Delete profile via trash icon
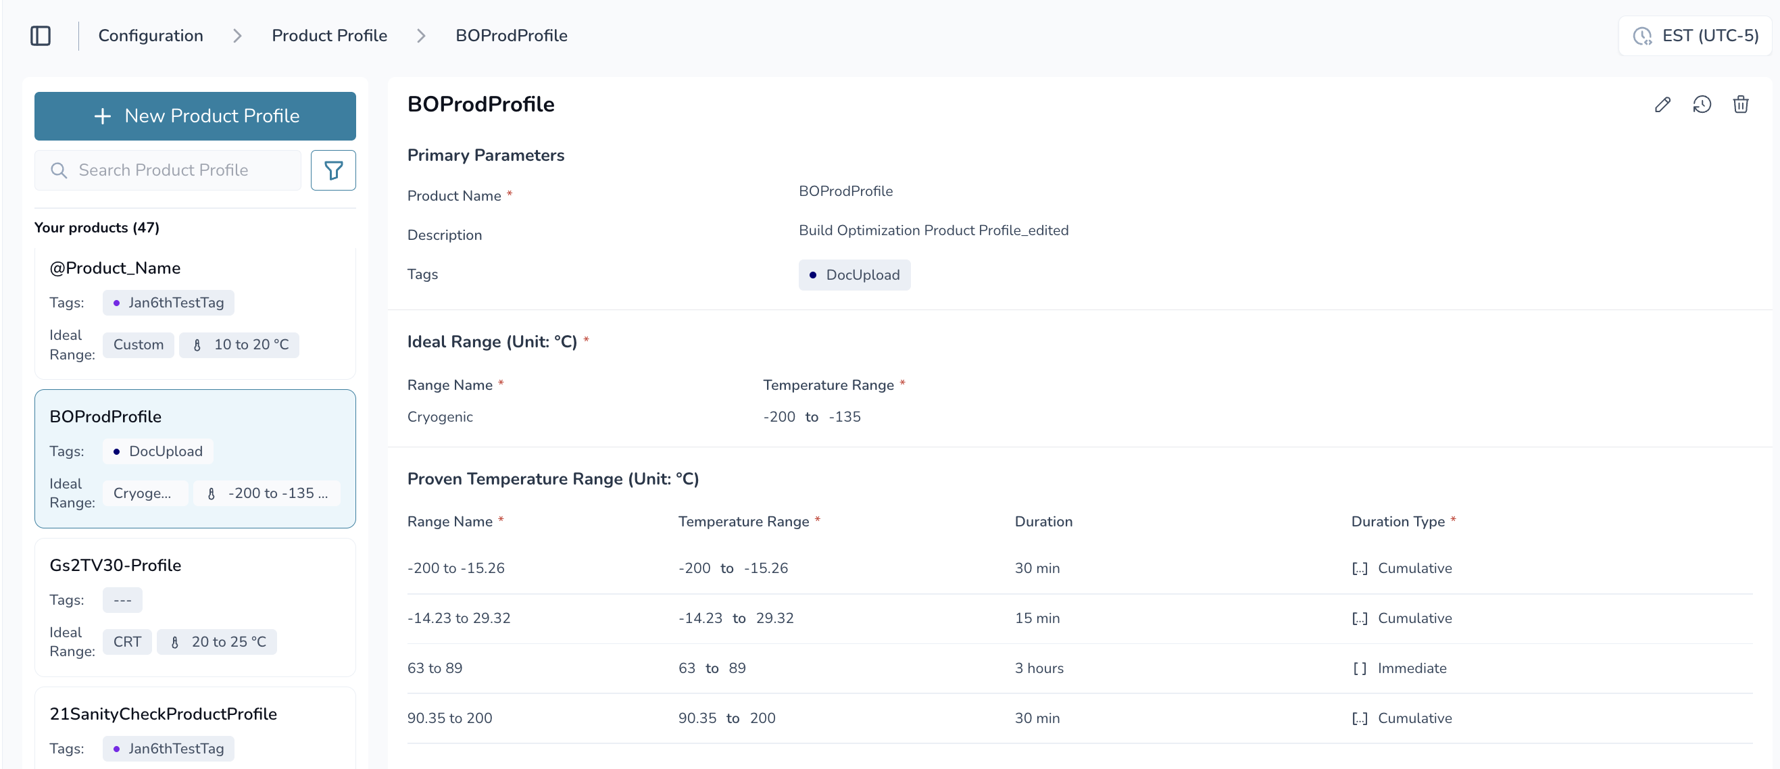Screen dimensions: 1780x769 point(1741,104)
